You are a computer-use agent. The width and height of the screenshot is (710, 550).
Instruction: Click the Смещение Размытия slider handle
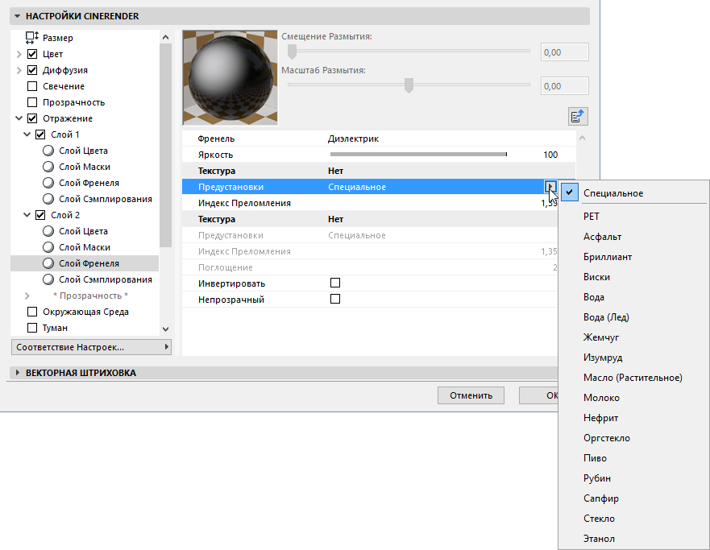click(292, 52)
